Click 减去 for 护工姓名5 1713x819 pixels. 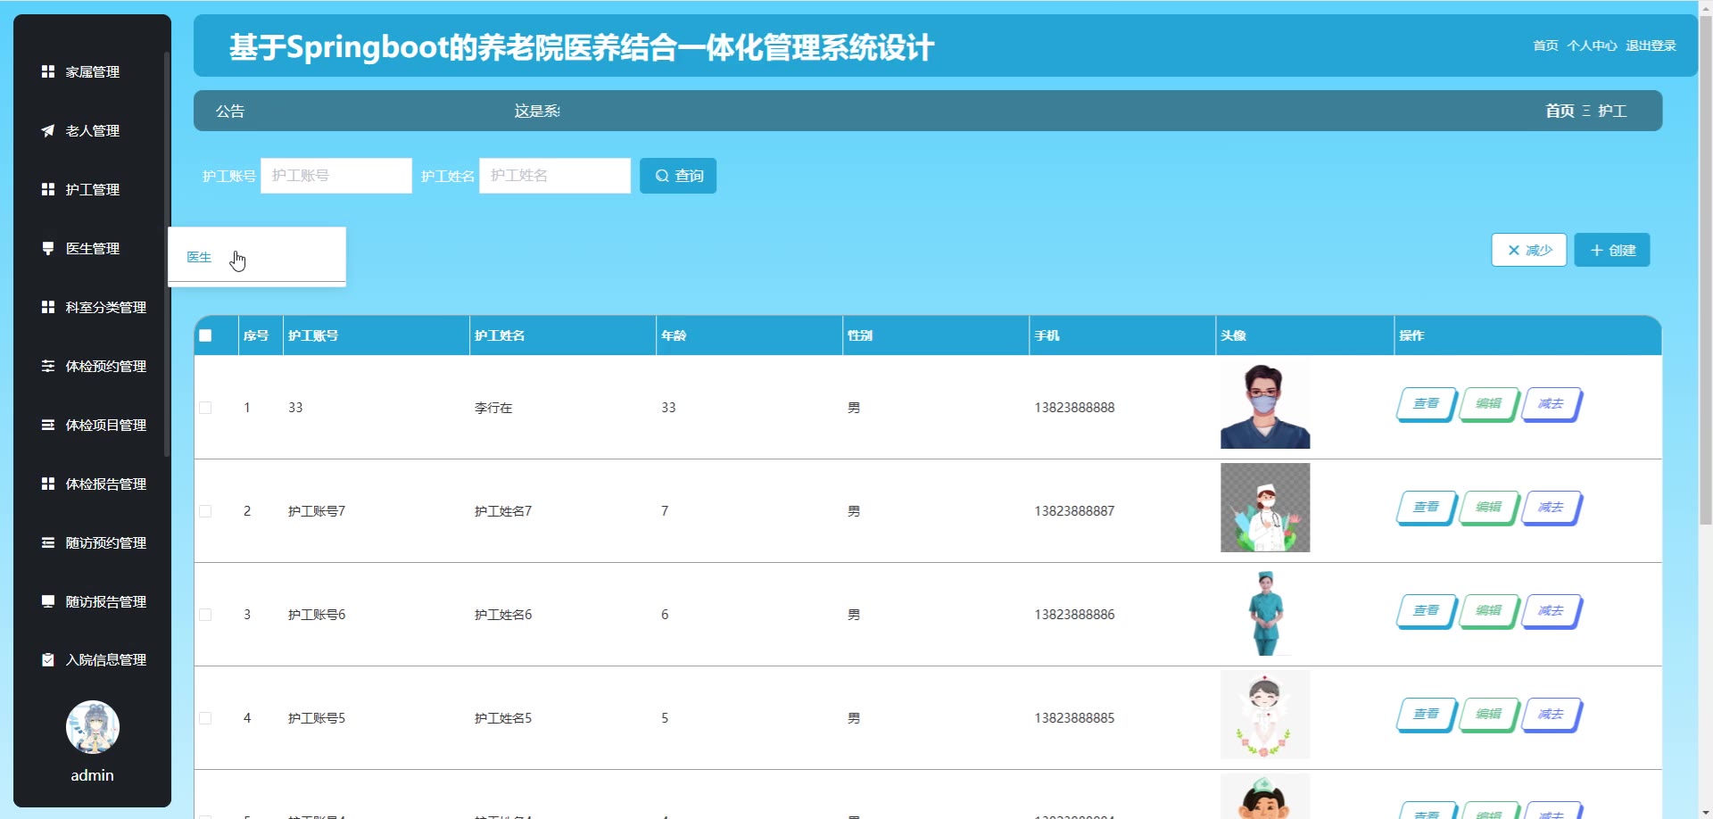tap(1551, 715)
